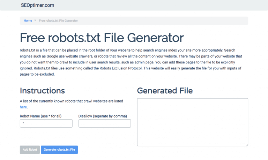Click the SEOptimer.com site logo
Screen dimensions: 268x160
pyautogui.click(x=37, y=5)
